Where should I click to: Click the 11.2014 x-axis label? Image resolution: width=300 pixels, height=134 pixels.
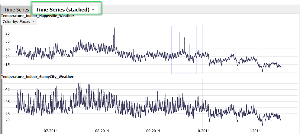coord(253,131)
